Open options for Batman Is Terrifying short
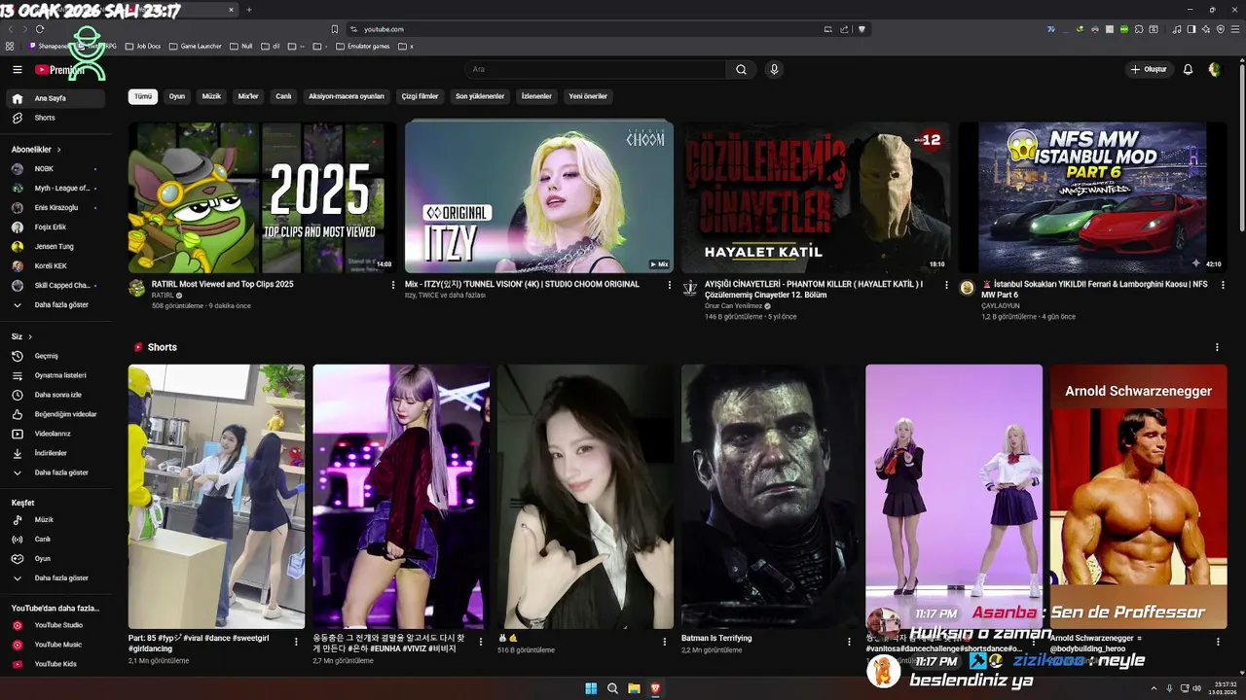 (849, 642)
